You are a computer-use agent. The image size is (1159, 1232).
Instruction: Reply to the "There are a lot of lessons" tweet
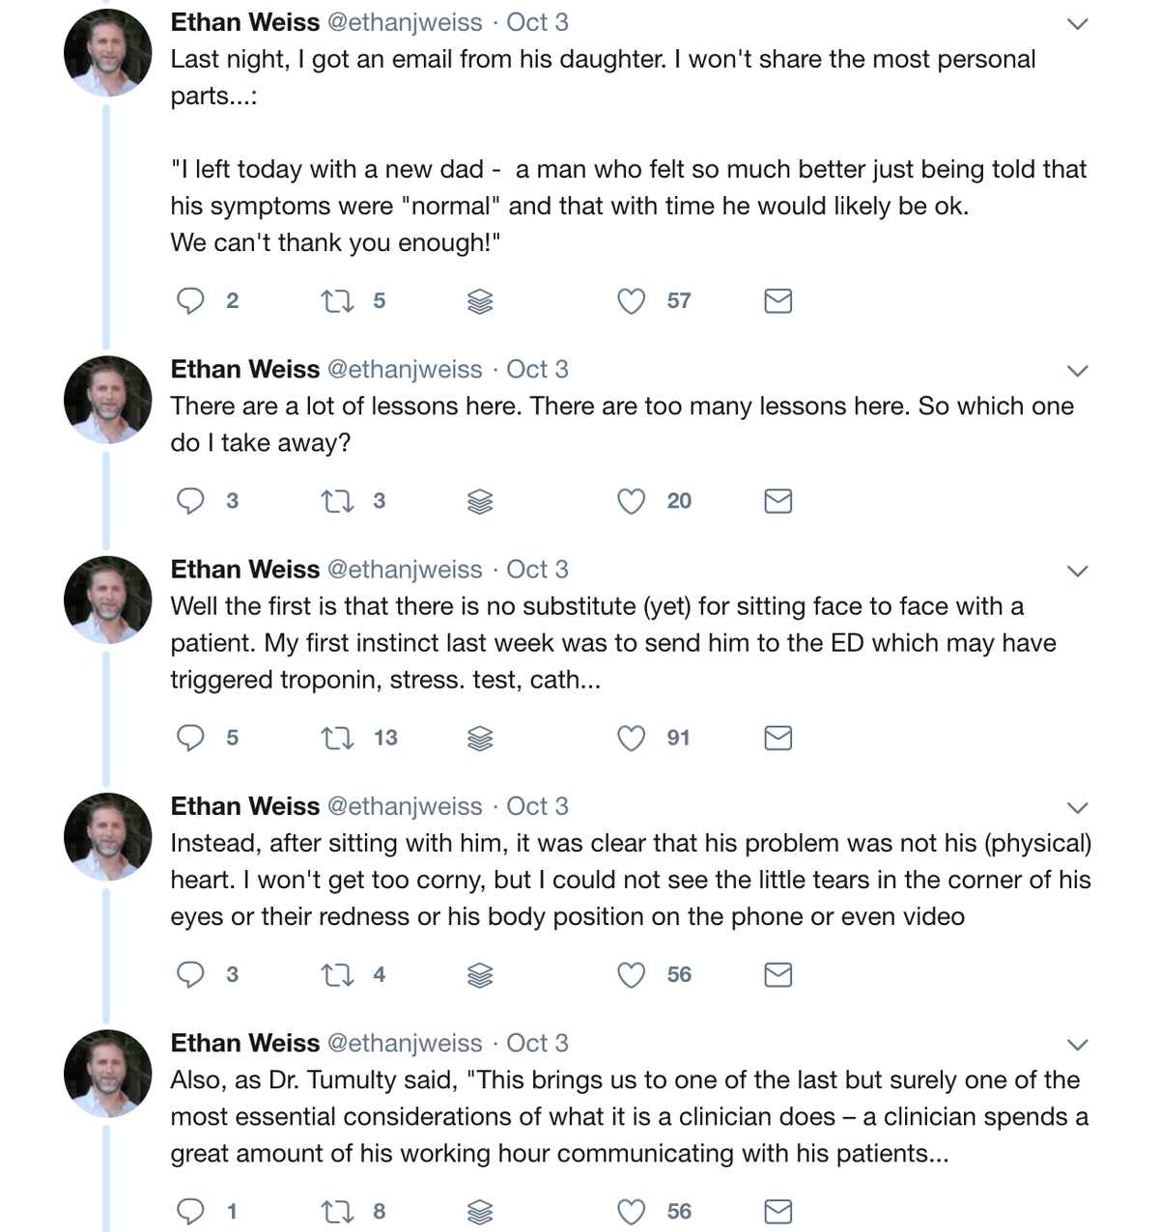pyautogui.click(x=190, y=501)
